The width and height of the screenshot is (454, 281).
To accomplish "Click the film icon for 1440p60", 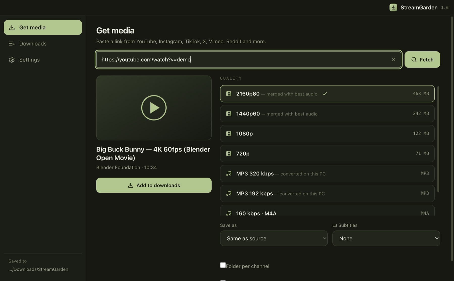I will click(x=229, y=114).
